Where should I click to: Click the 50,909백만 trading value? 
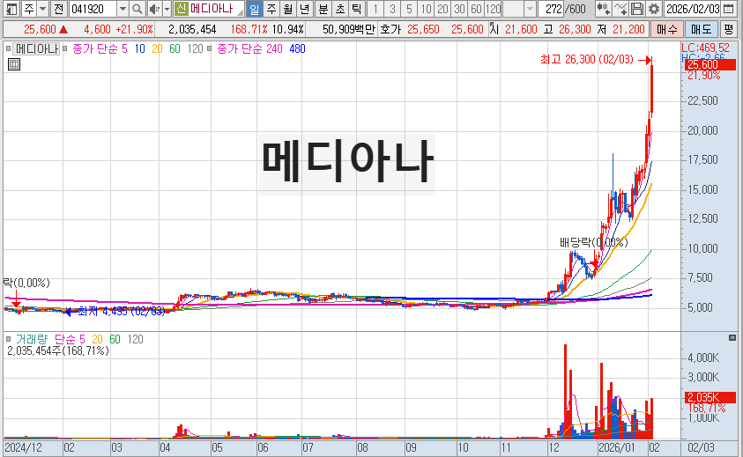349,29
